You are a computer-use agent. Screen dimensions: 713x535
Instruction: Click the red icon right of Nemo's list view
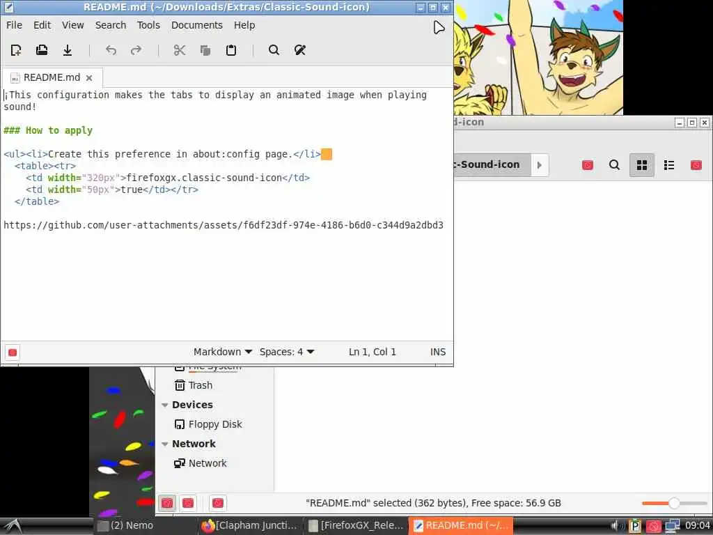(696, 164)
